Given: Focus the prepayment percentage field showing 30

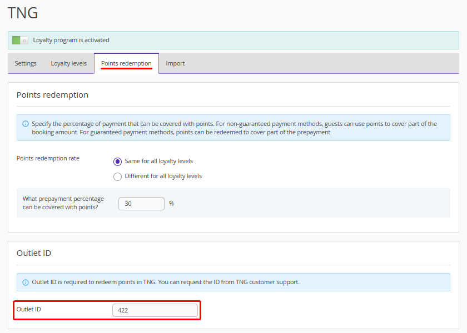Looking at the screenshot, I should pyautogui.click(x=141, y=204).
